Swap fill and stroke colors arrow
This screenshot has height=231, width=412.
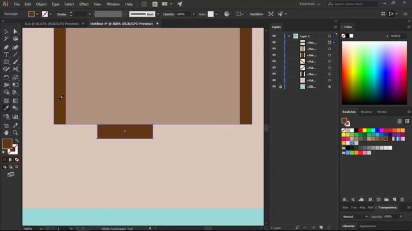click(x=17, y=141)
